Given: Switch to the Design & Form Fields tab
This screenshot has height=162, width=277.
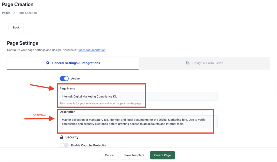Looking at the screenshot, I should pos(205,63).
